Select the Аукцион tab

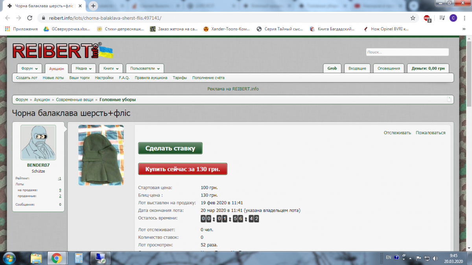tap(57, 68)
